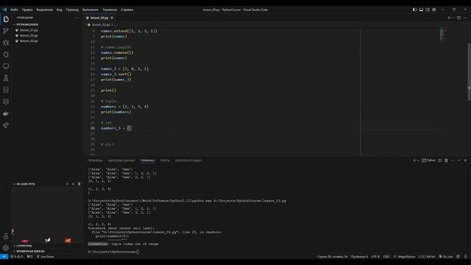Screen dimensions: 471x265
Task: Open the Вид menu
Action: pos(59,10)
